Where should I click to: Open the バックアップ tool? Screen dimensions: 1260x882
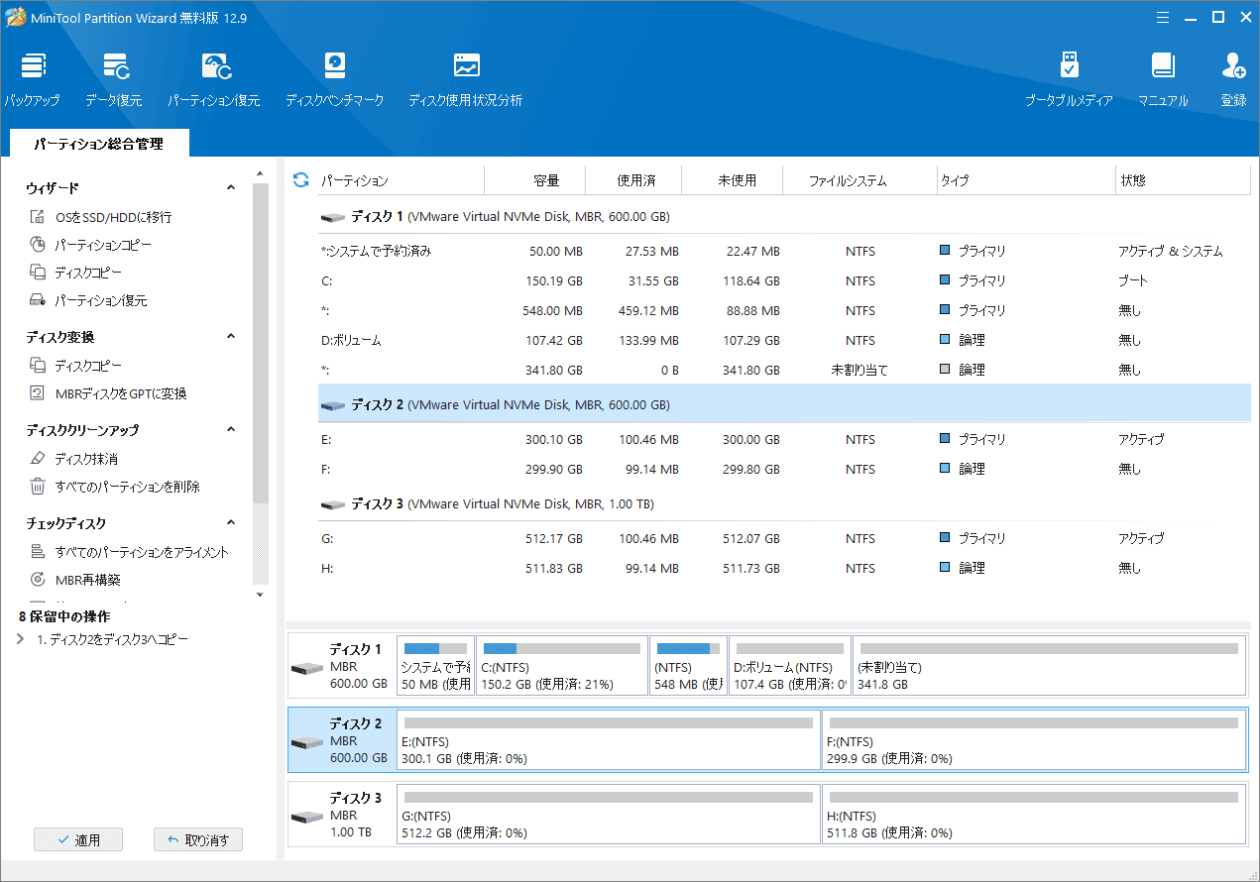click(32, 79)
